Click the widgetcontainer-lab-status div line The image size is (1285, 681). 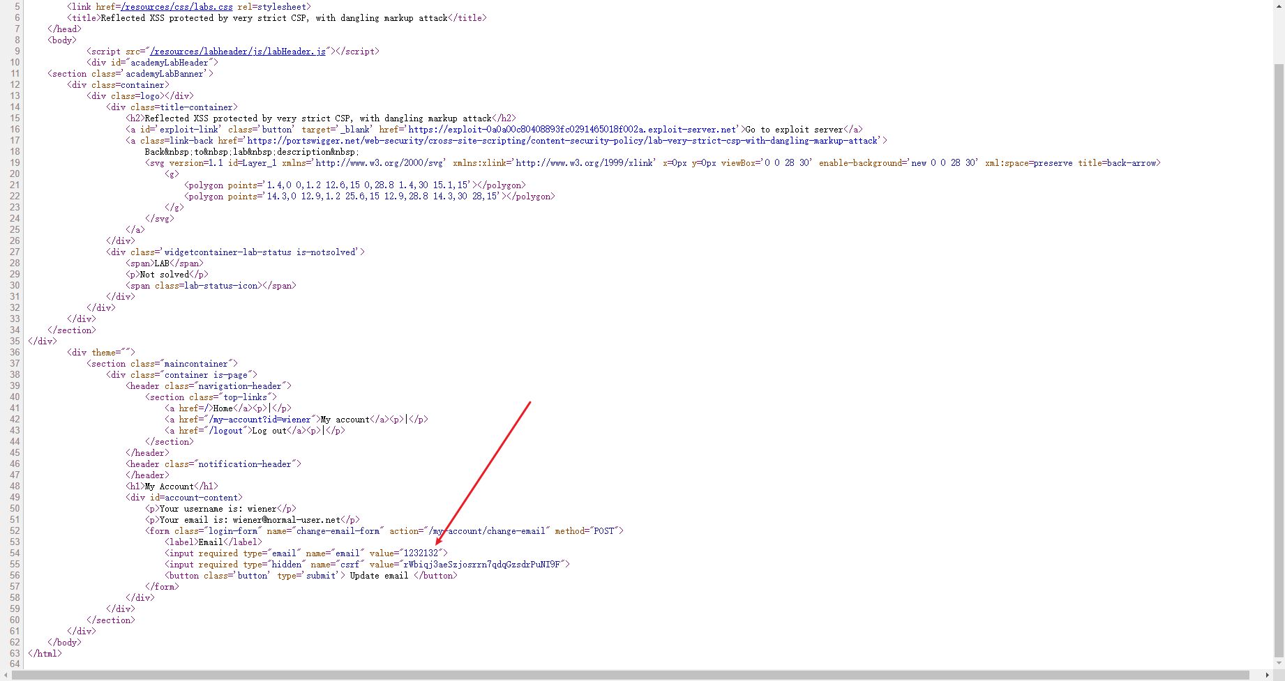click(x=235, y=252)
